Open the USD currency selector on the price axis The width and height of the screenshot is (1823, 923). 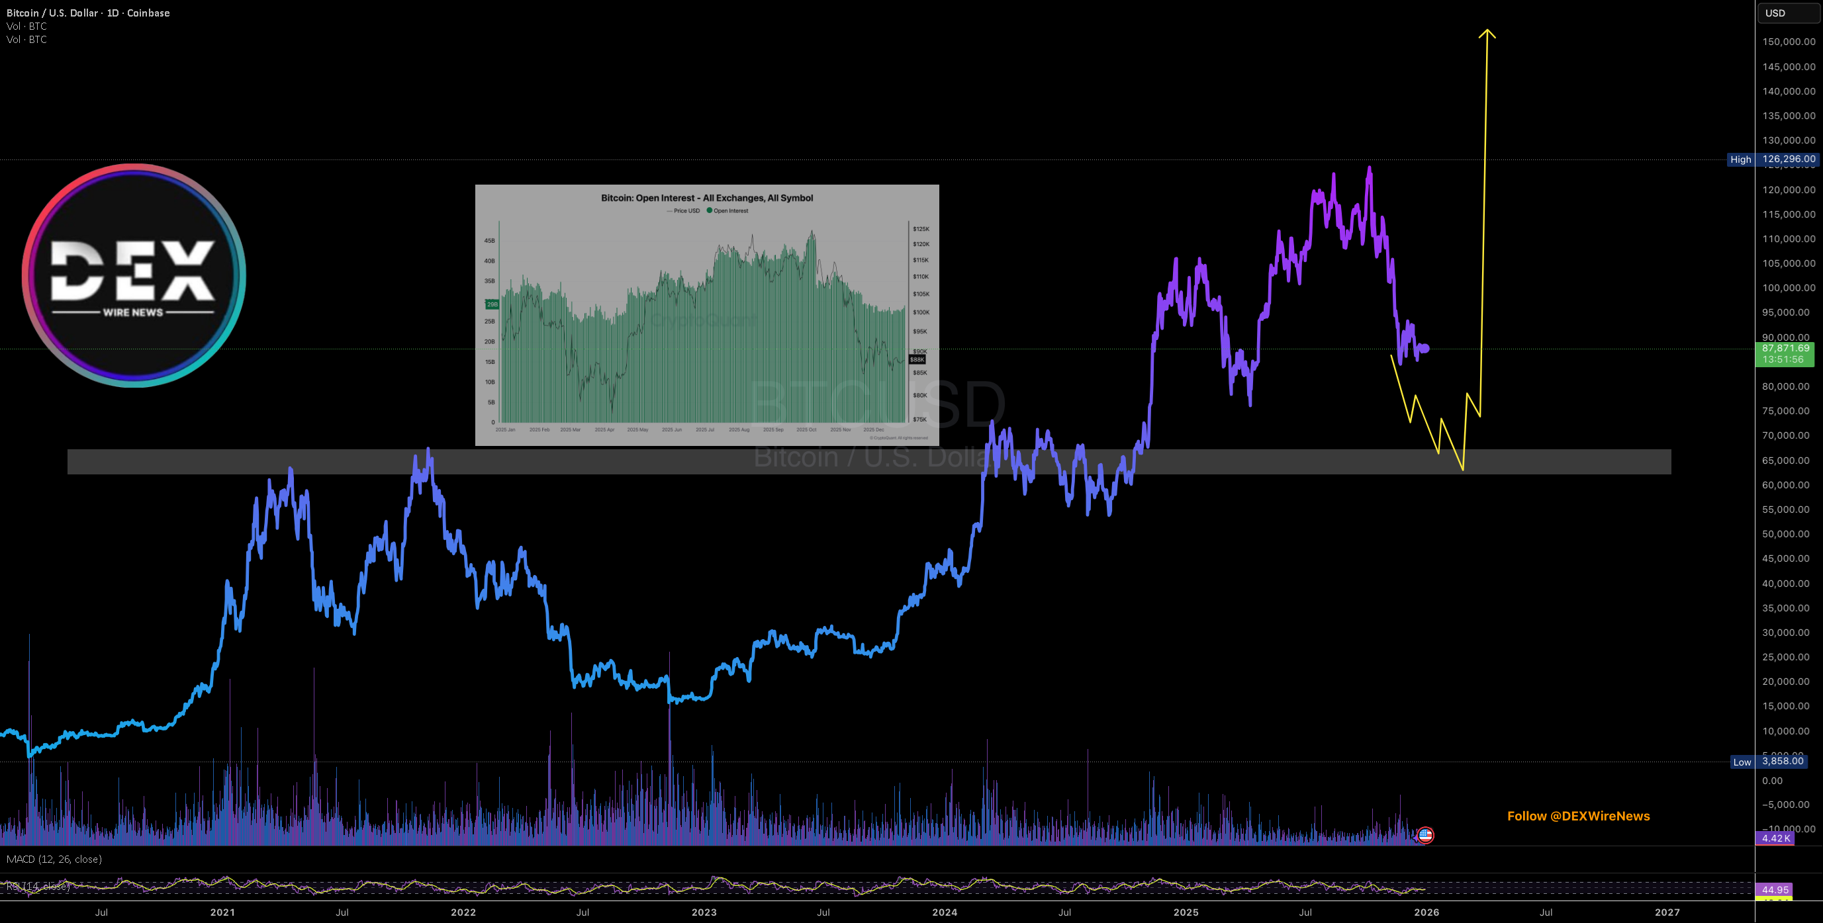tap(1789, 13)
